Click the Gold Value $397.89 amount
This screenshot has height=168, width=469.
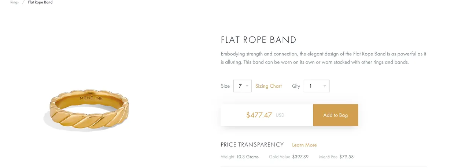coord(300,157)
